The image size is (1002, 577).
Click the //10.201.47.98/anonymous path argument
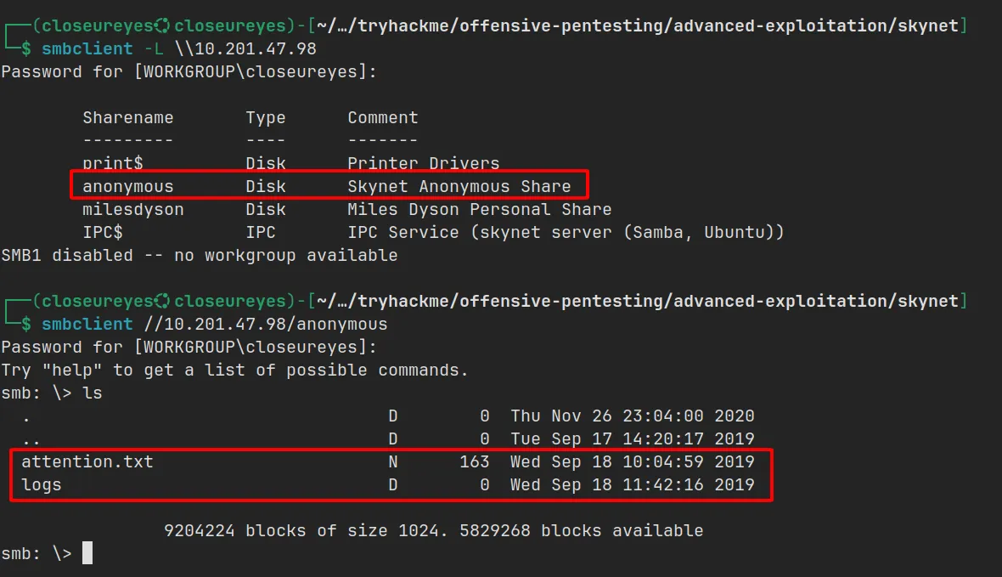point(266,324)
